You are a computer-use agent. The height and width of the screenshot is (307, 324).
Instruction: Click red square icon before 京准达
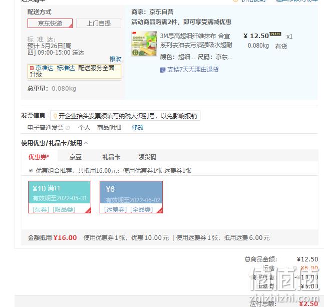pyautogui.click(x=32, y=68)
